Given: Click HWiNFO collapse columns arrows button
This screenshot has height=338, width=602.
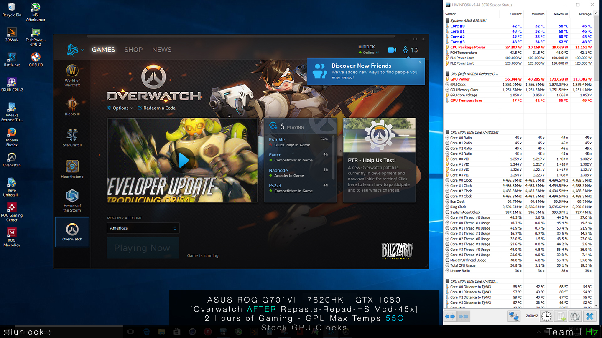Looking at the screenshot, I should (463, 317).
